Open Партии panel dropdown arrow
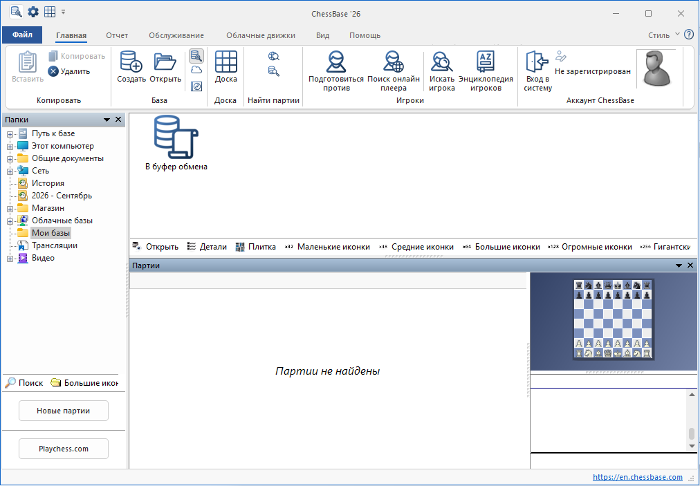Screen dimensions: 700x486 point(679,265)
